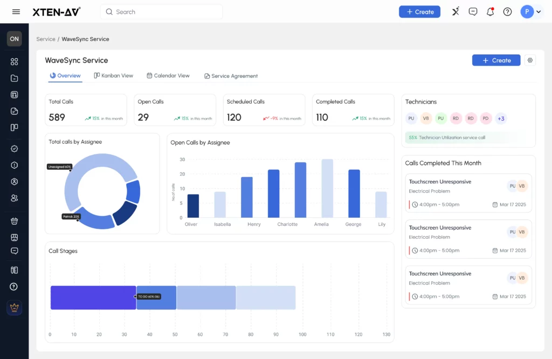Click the WaveSync Service breadcrumb
This screenshot has height=359, width=552.
85,39
